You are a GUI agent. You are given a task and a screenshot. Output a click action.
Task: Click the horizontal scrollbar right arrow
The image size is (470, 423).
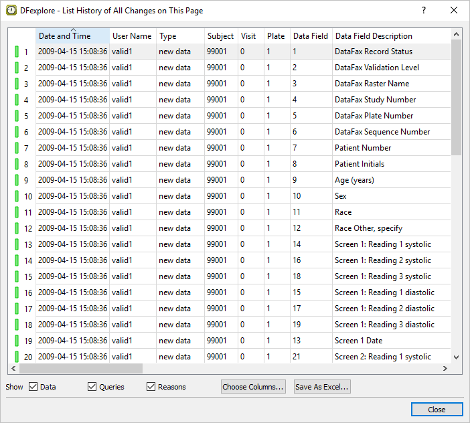[445, 369]
